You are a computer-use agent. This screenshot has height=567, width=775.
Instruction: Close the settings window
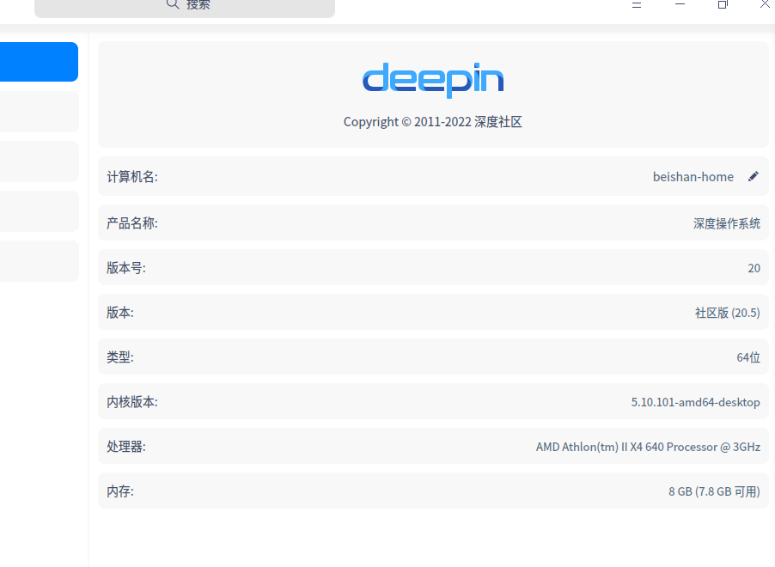[x=765, y=4]
